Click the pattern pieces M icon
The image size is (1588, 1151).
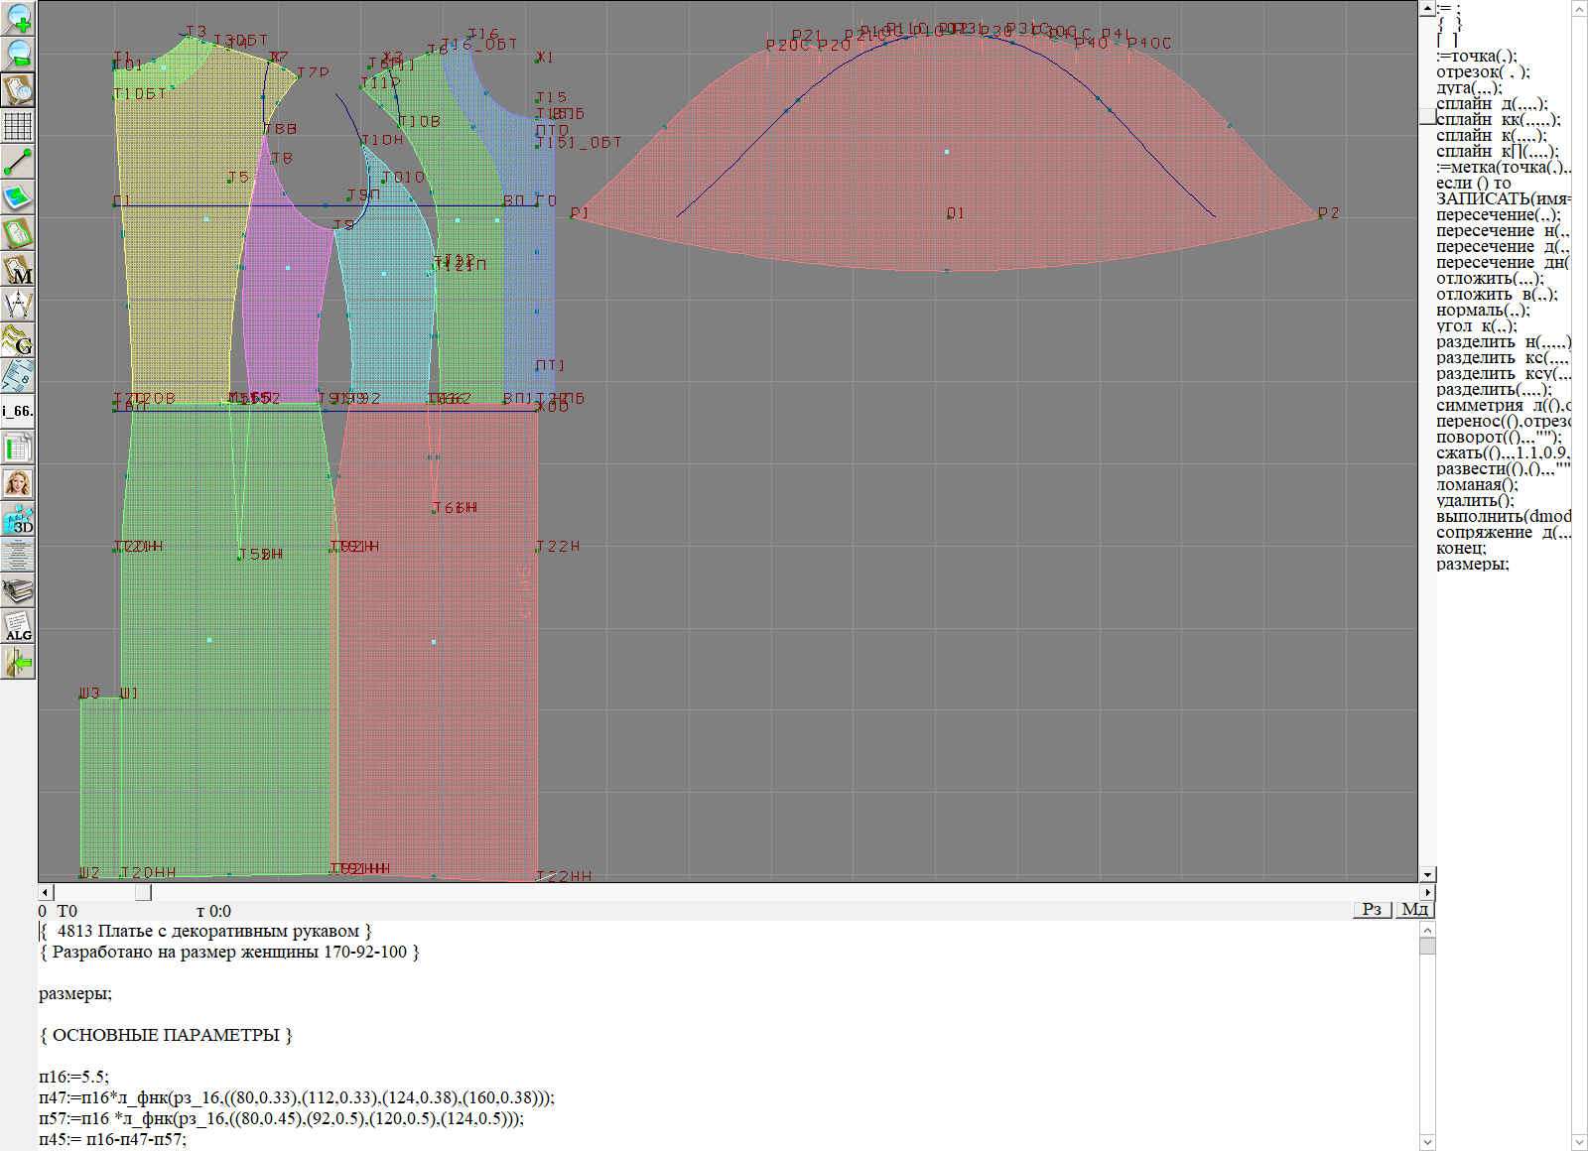(x=18, y=269)
